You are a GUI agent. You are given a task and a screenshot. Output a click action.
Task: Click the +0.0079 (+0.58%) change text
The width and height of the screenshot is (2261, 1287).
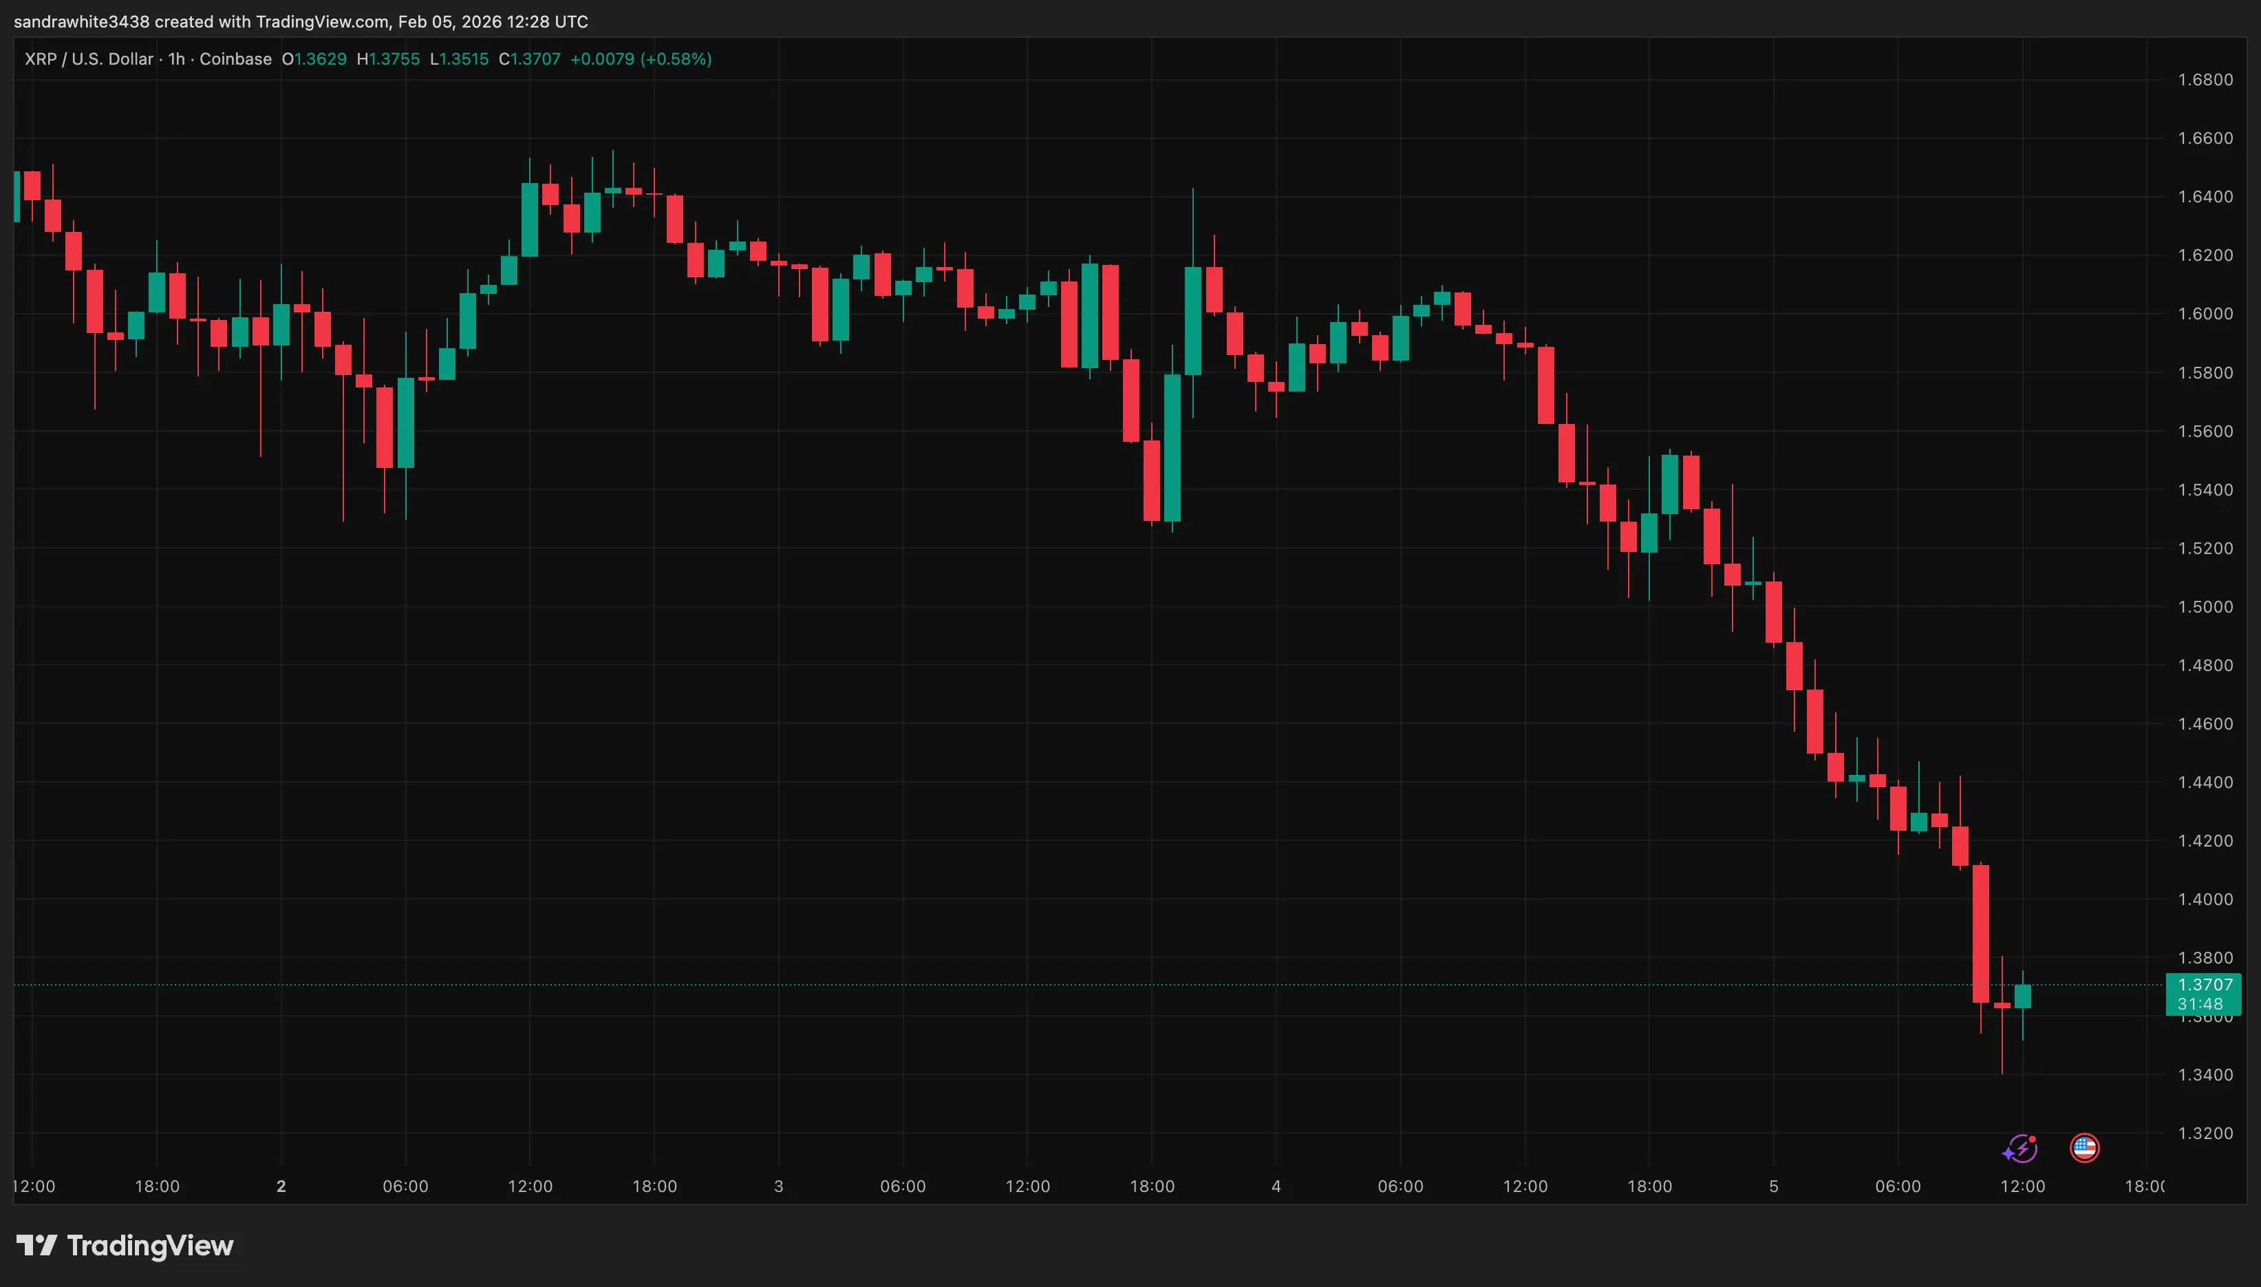click(641, 59)
